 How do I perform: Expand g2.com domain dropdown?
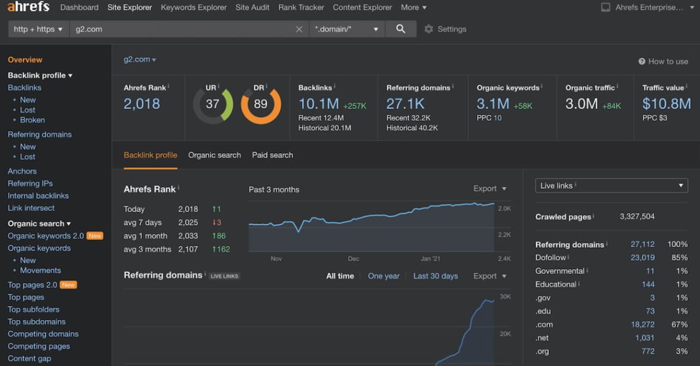140,59
